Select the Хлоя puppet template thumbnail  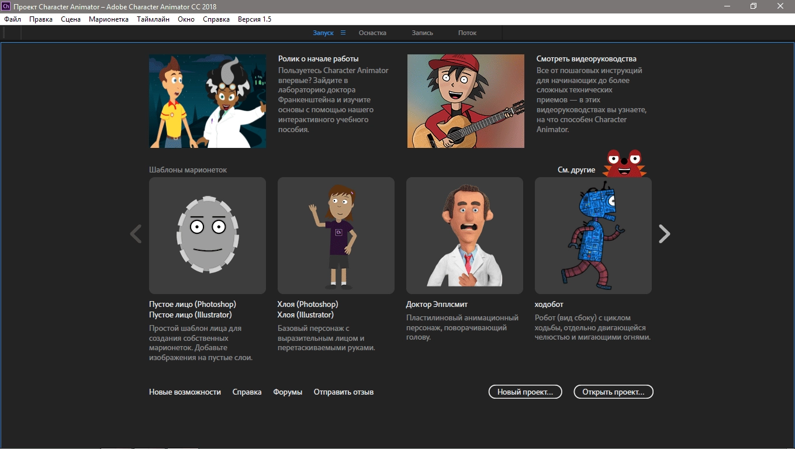pos(336,236)
